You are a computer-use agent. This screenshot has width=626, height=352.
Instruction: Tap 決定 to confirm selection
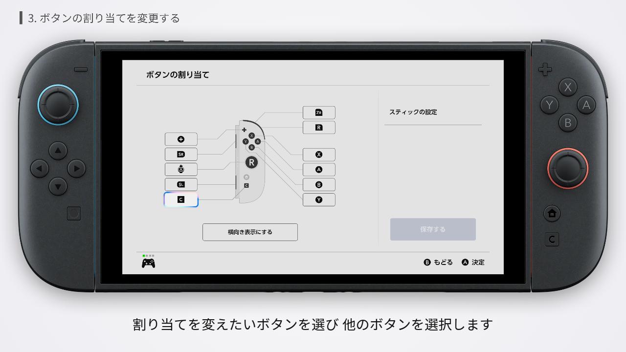click(x=472, y=262)
